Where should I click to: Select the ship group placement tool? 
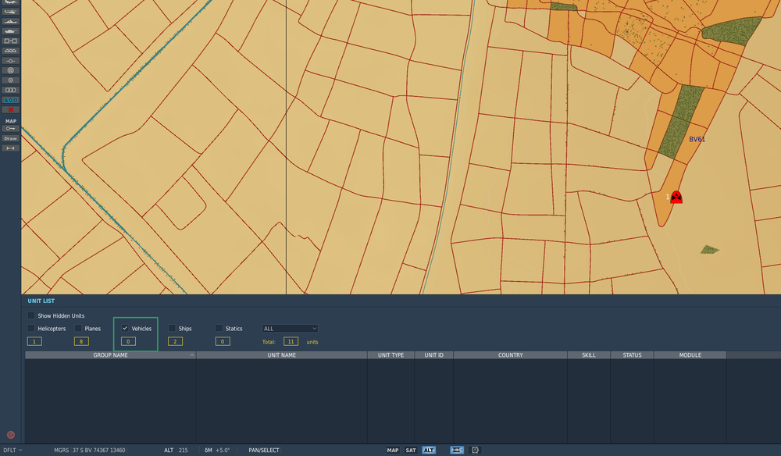pyautogui.click(x=11, y=21)
